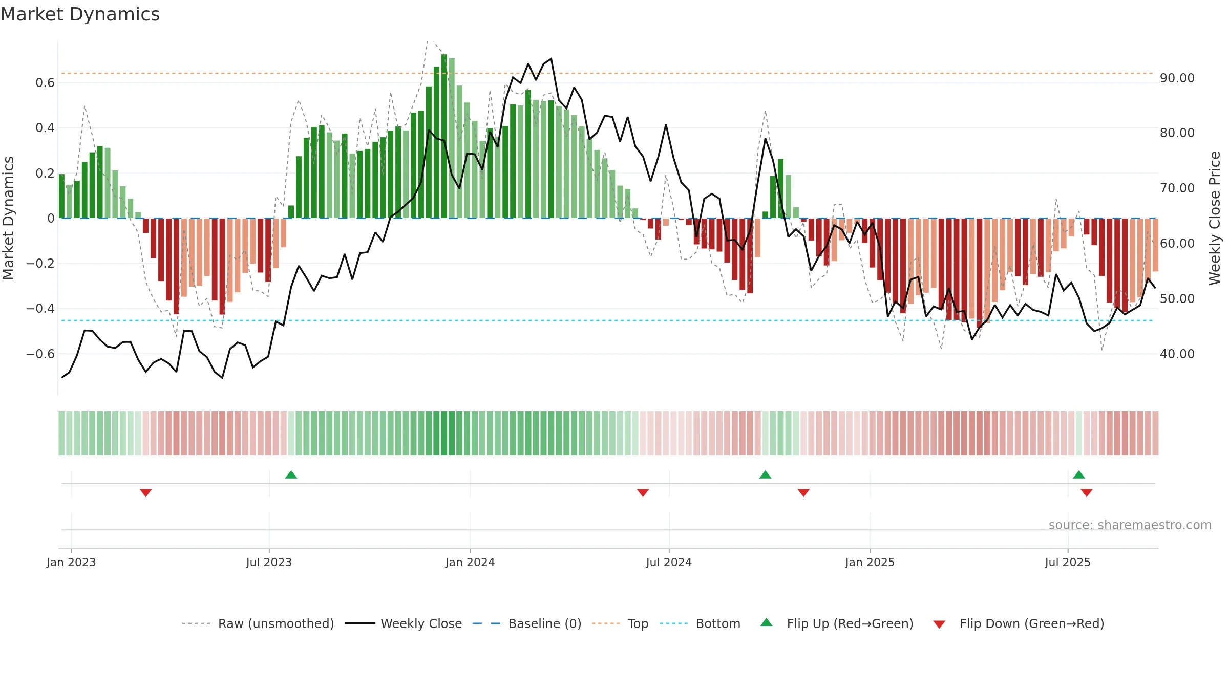Click the 50.00 right-axis price label
This screenshot has width=1229, height=691.
[x=1177, y=298]
